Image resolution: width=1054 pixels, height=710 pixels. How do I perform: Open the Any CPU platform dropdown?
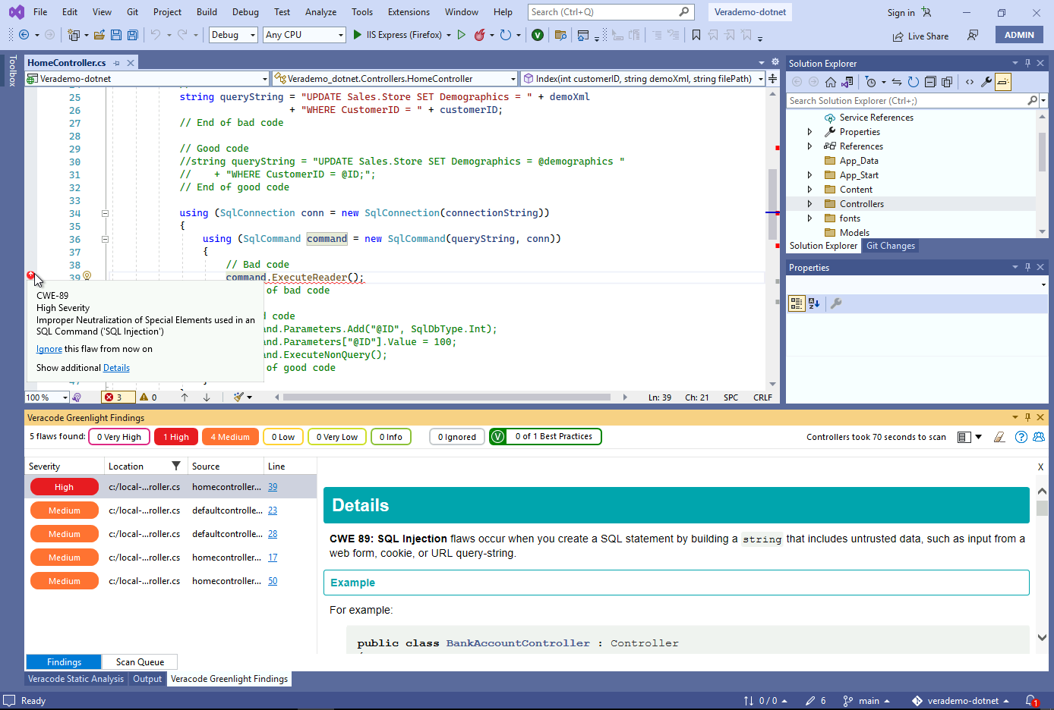(x=305, y=35)
